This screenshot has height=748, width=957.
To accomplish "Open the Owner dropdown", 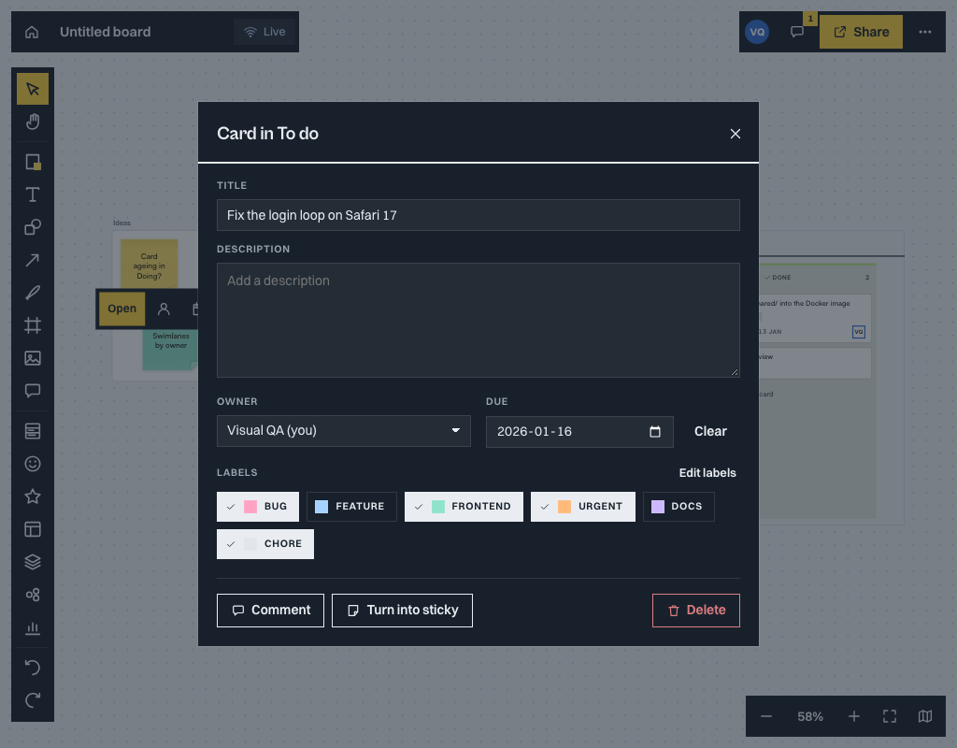I will coord(344,431).
